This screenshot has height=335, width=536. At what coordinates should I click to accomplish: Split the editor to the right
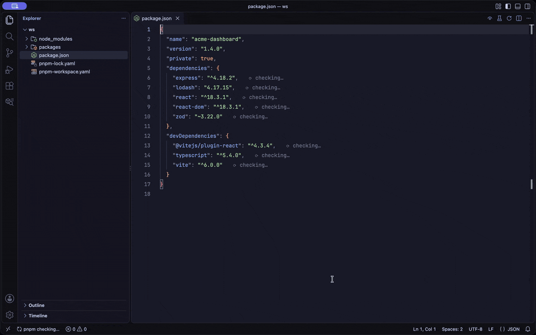point(519,19)
